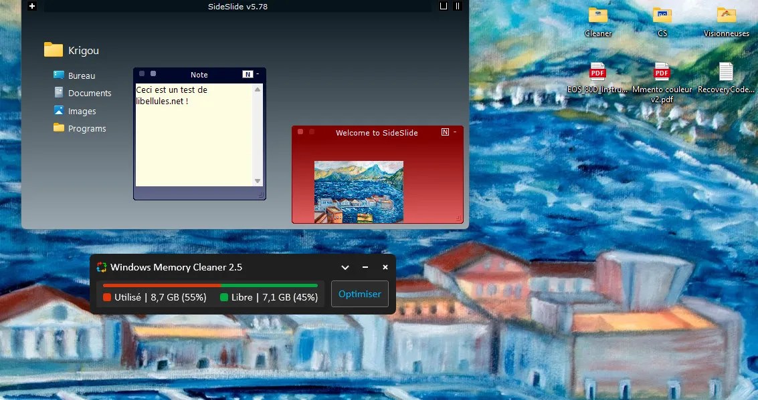This screenshot has height=400, width=758.
Task: Click second red dot in Welcome container title
Action: [312, 132]
